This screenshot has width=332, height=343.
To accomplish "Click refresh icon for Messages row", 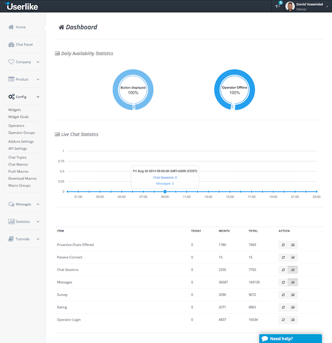I will coord(283,282).
